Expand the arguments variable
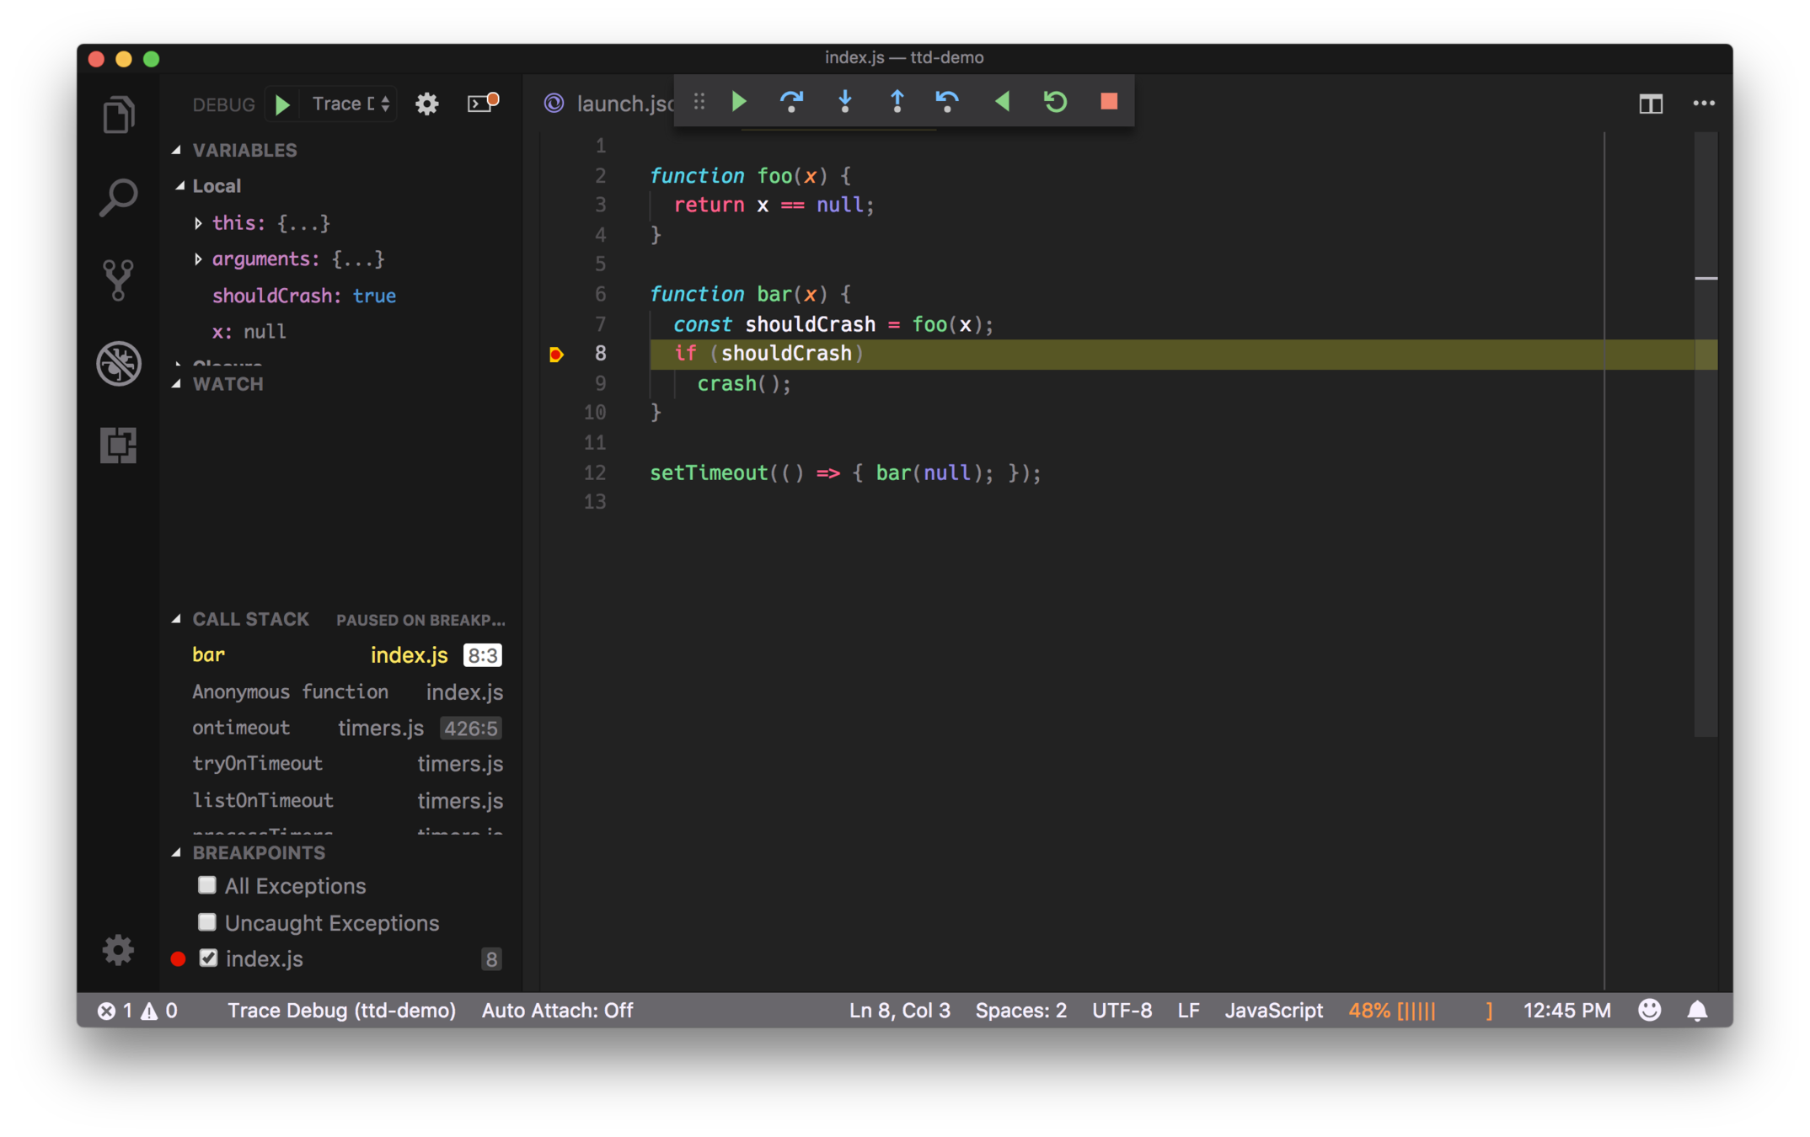The width and height of the screenshot is (1810, 1137). click(x=198, y=259)
